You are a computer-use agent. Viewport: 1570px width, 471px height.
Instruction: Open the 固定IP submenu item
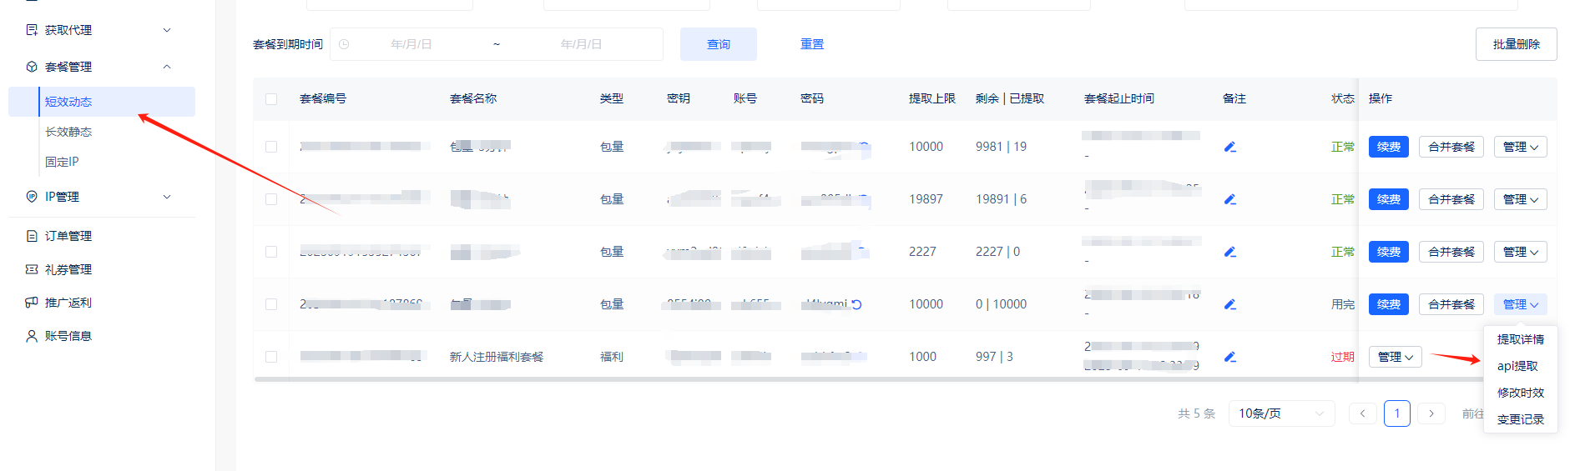coord(62,162)
